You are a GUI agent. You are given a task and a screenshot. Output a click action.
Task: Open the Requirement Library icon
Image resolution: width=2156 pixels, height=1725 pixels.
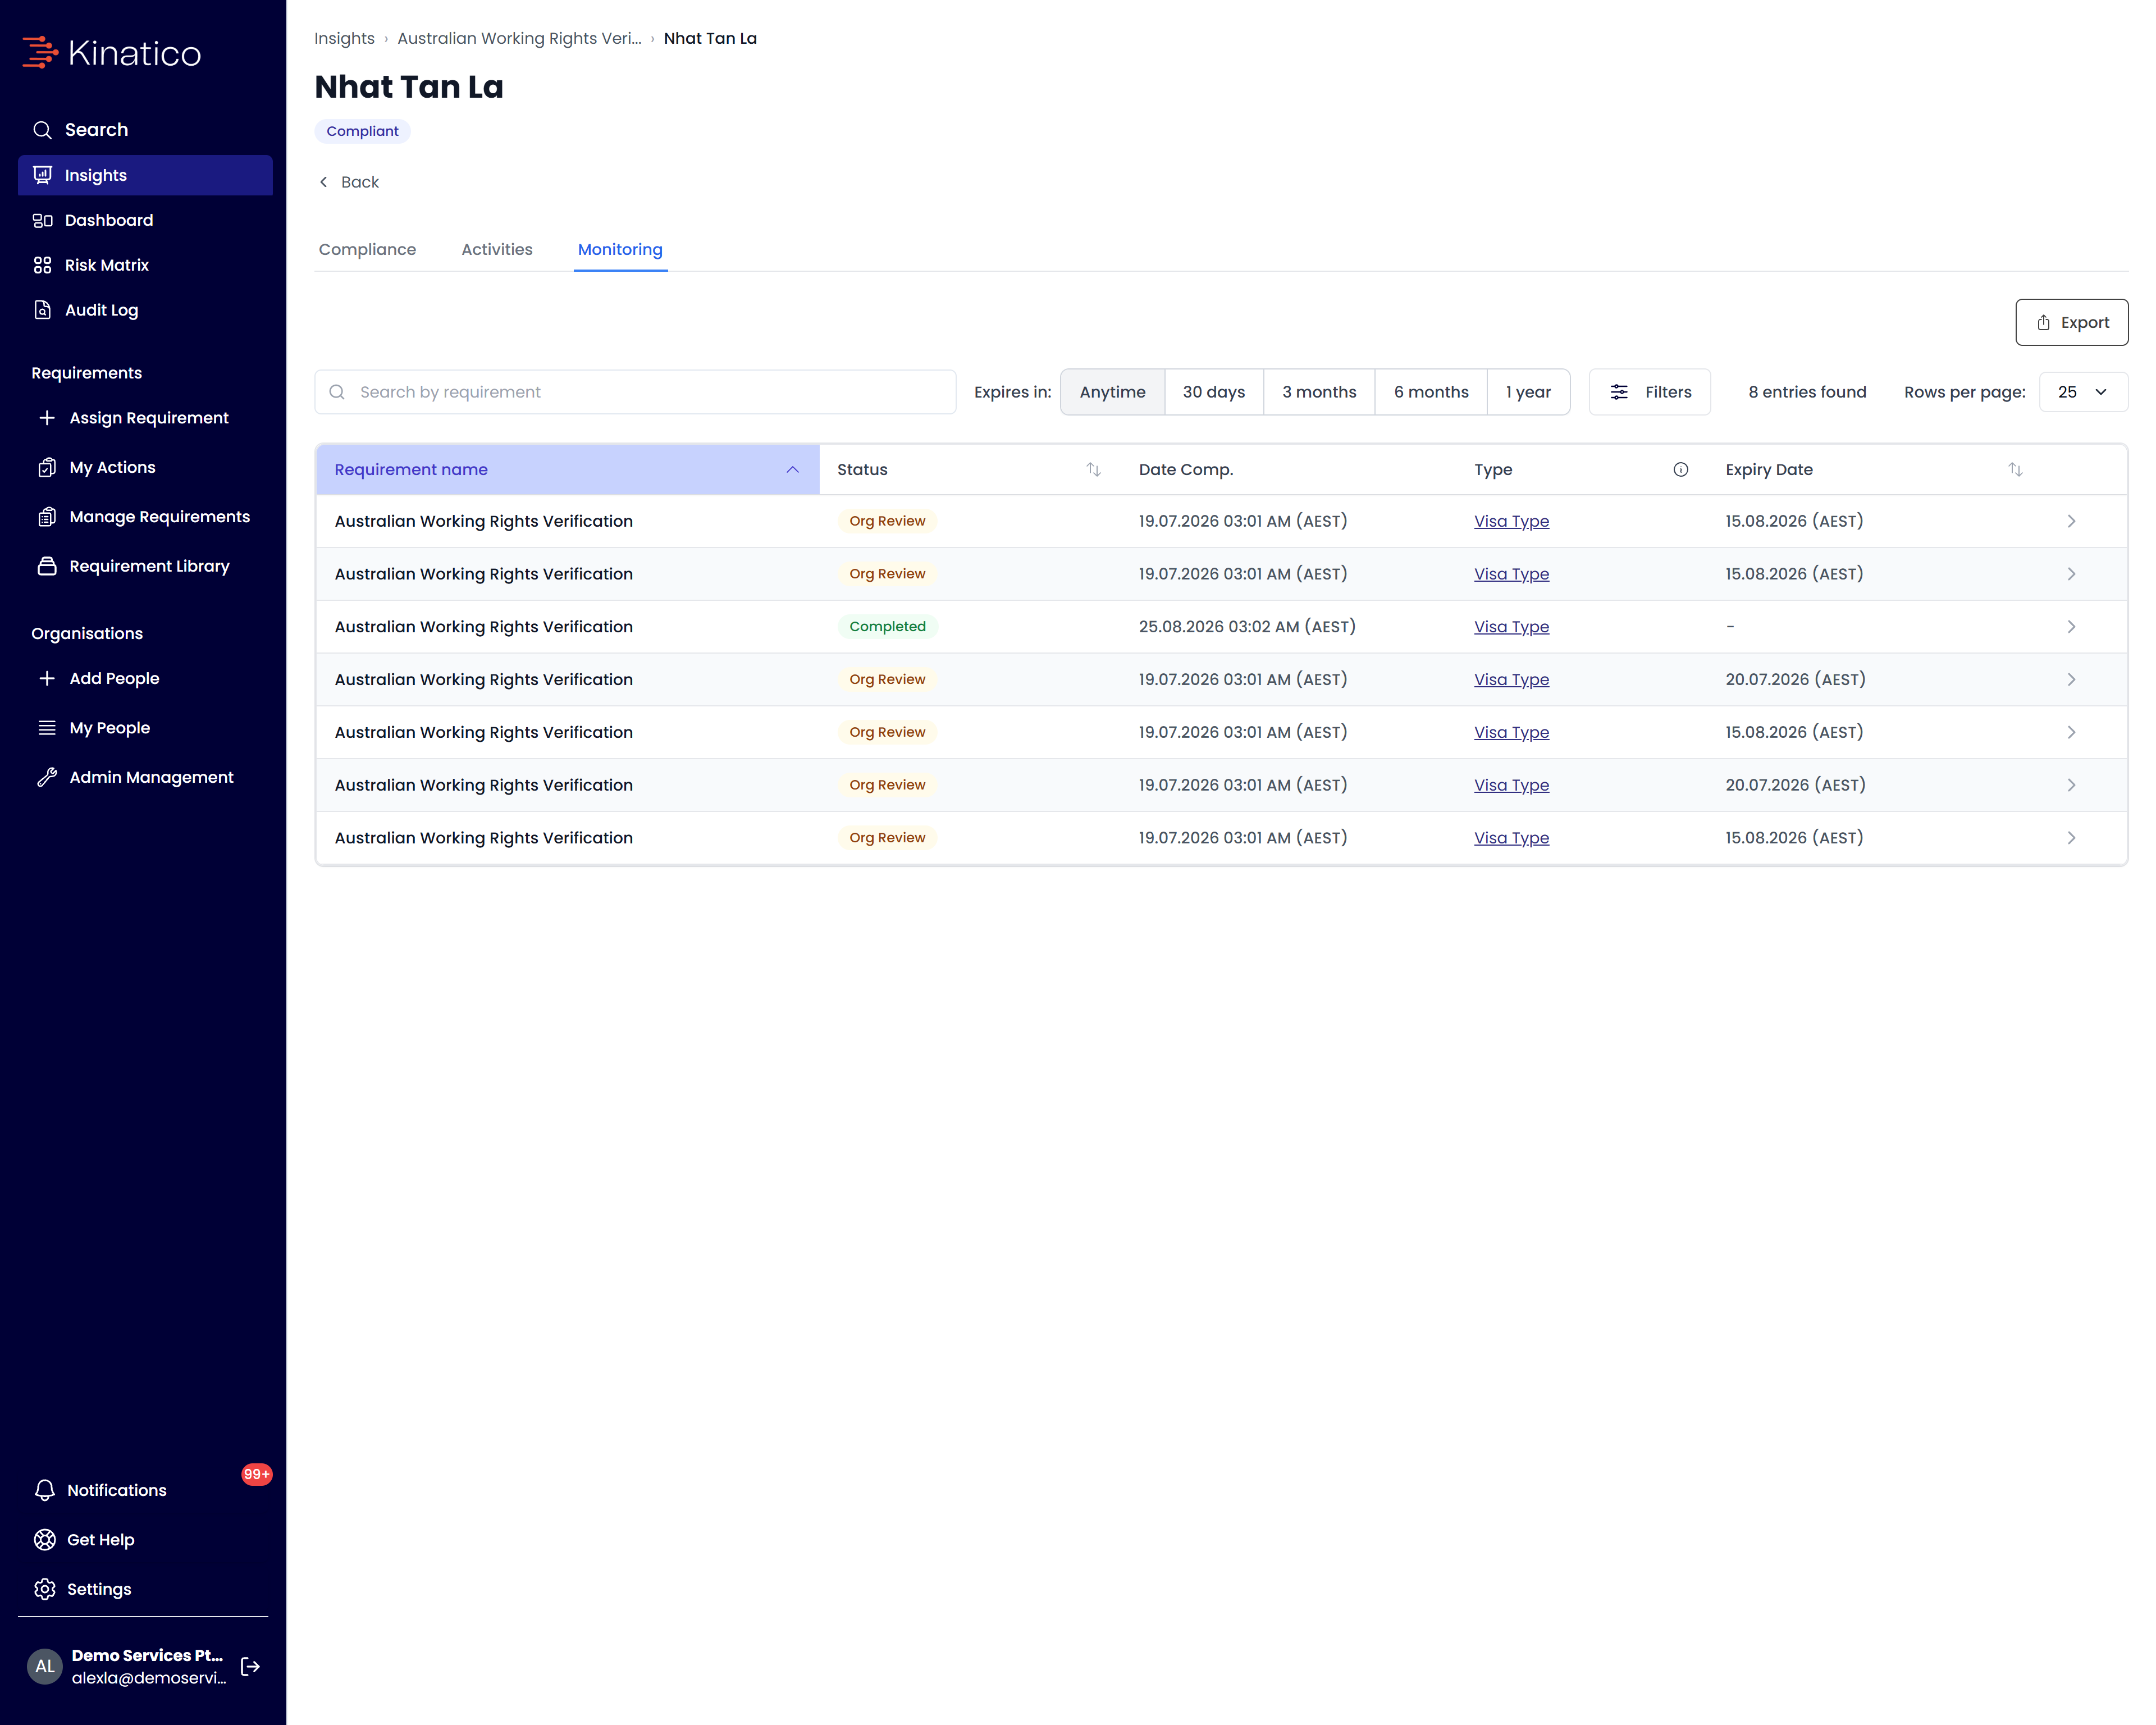tap(47, 566)
